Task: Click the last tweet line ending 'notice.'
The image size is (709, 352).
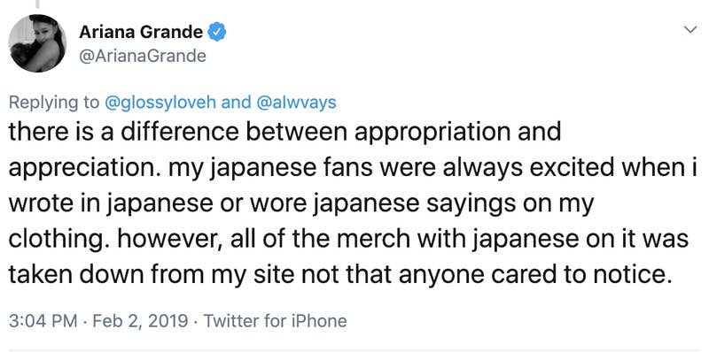Action: point(338,275)
